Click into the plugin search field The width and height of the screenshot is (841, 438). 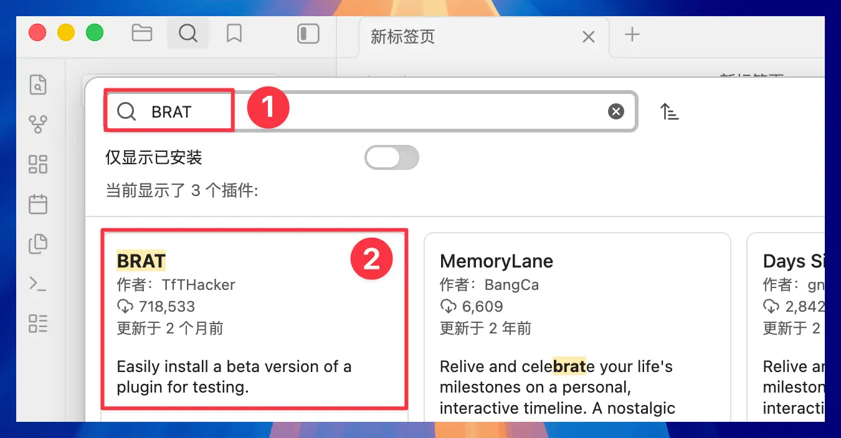[x=371, y=111]
